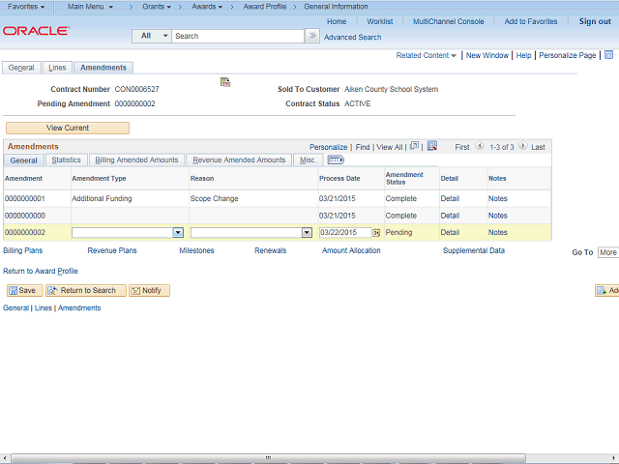Image resolution: width=619 pixels, height=464 pixels.
Task: Click View All in the Amendments grid
Action: 389,147
